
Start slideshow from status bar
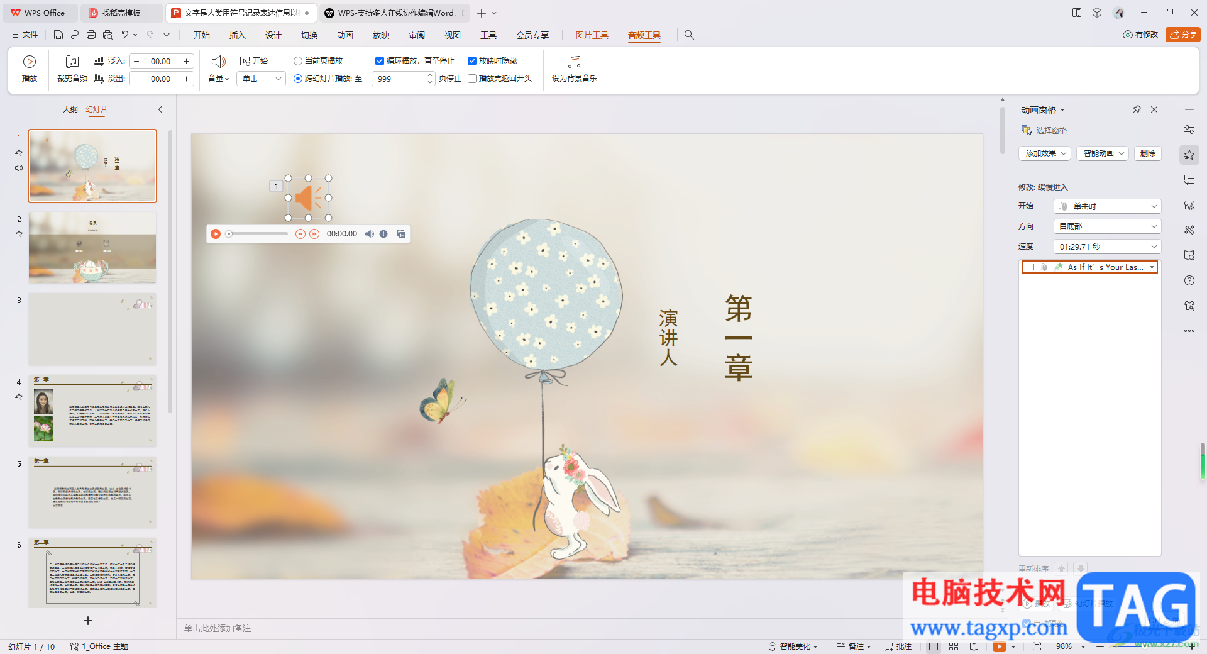(x=1000, y=646)
